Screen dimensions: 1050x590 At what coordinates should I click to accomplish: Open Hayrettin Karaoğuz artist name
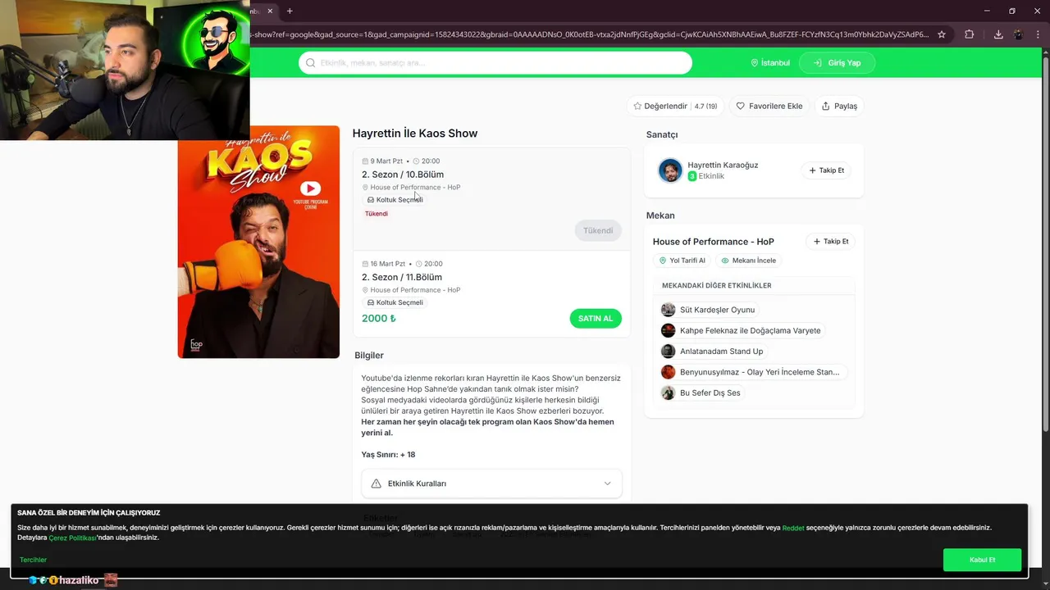723,165
